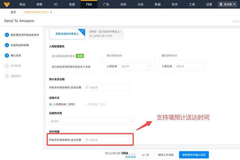Viewport: 240px width, 160px height.
Task: Open the 客服 menu
Action: tap(72, 4)
